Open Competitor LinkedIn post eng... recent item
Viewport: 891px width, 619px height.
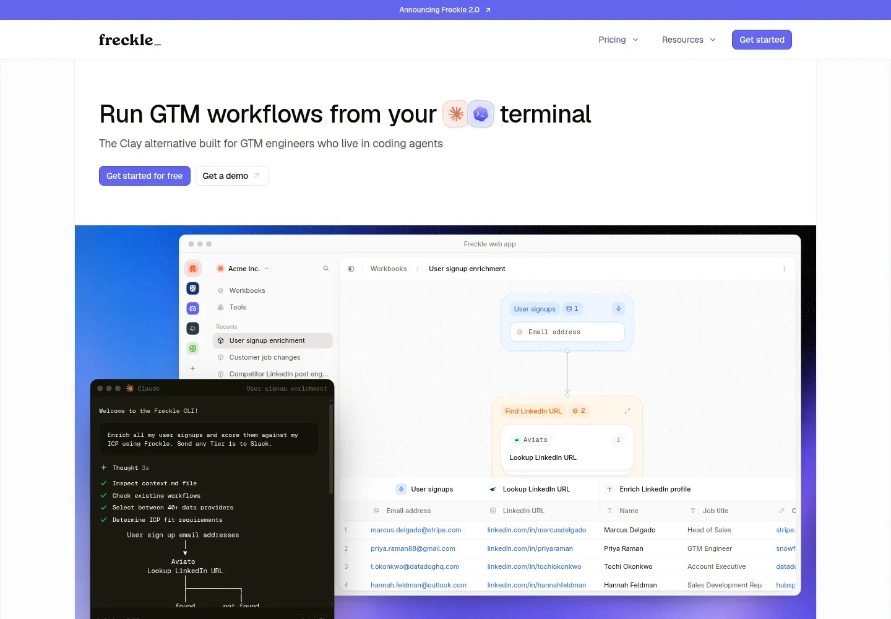273,374
